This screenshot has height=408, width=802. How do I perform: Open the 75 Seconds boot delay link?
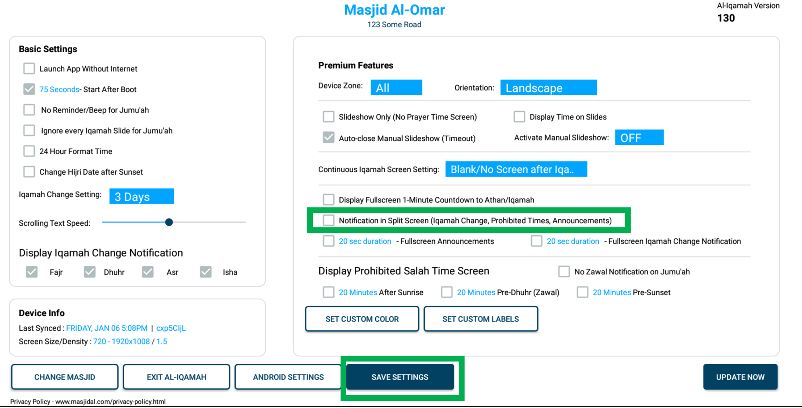pyautogui.click(x=59, y=89)
